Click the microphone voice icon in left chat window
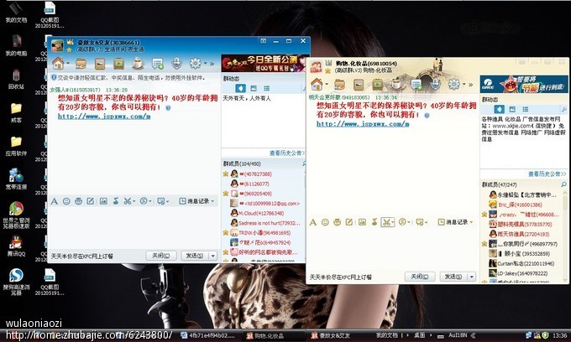The image size is (571, 342). (176, 64)
